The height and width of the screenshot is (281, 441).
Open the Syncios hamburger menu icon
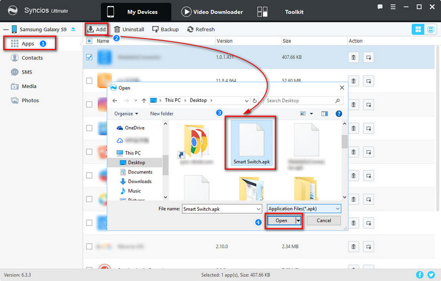coord(393,7)
